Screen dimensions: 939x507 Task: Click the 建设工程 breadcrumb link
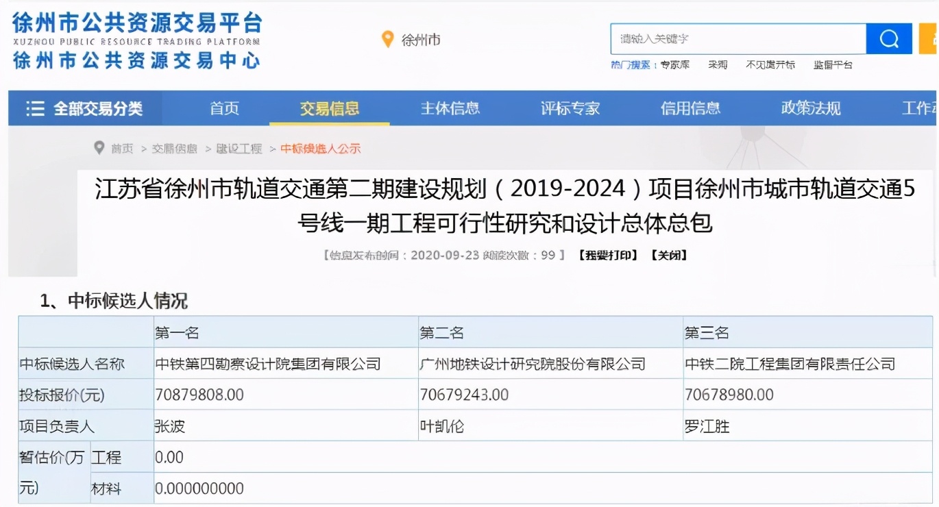[x=239, y=149]
